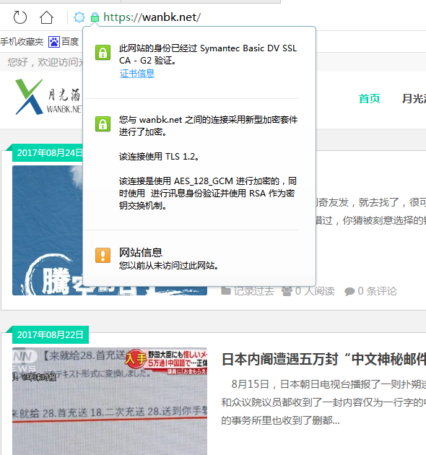Click the welcome text 您好，欢迎访问
The width and height of the screenshot is (426, 455).
pyautogui.click(x=45, y=62)
